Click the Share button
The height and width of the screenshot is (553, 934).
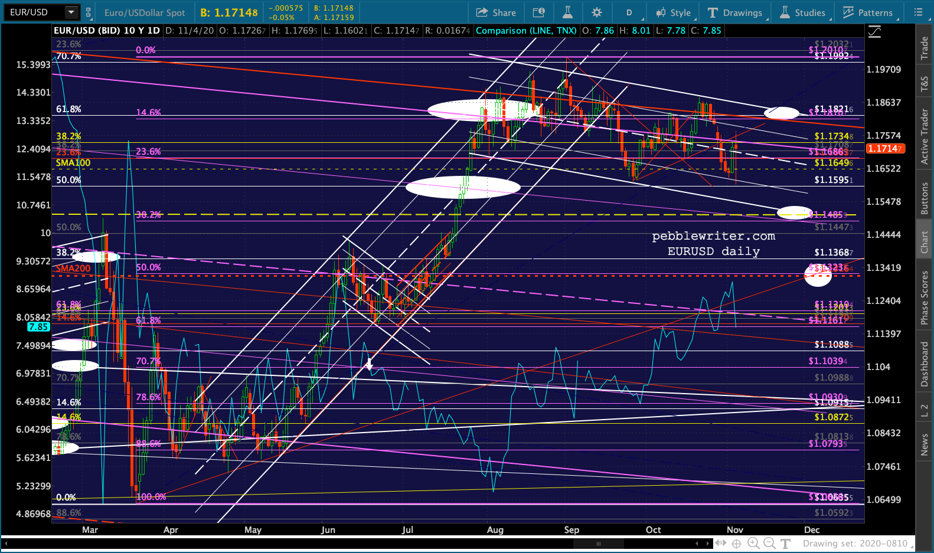(496, 12)
